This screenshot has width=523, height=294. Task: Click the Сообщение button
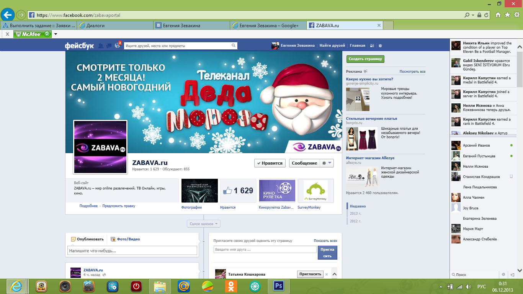[x=304, y=163]
